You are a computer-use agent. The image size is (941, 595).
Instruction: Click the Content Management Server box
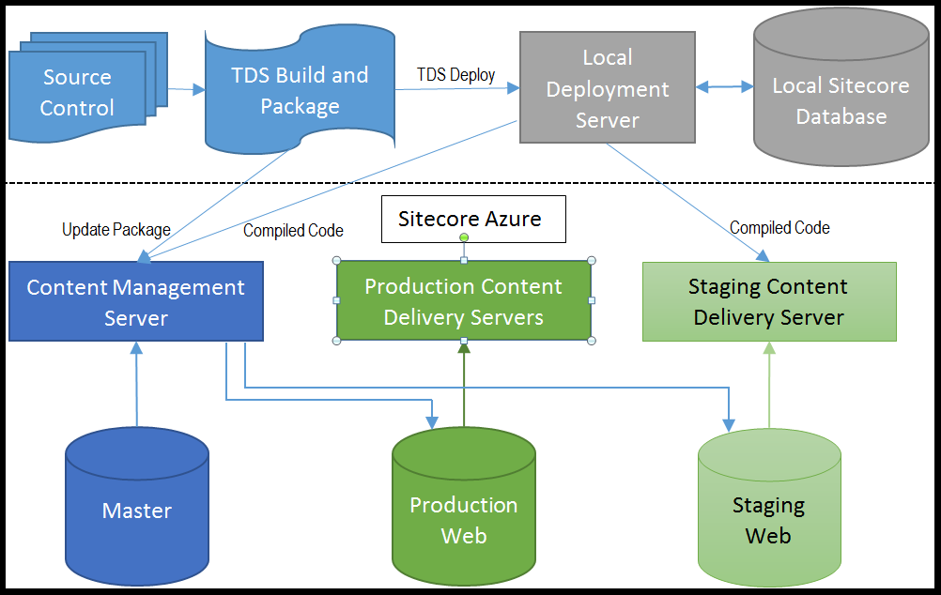click(135, 302)
